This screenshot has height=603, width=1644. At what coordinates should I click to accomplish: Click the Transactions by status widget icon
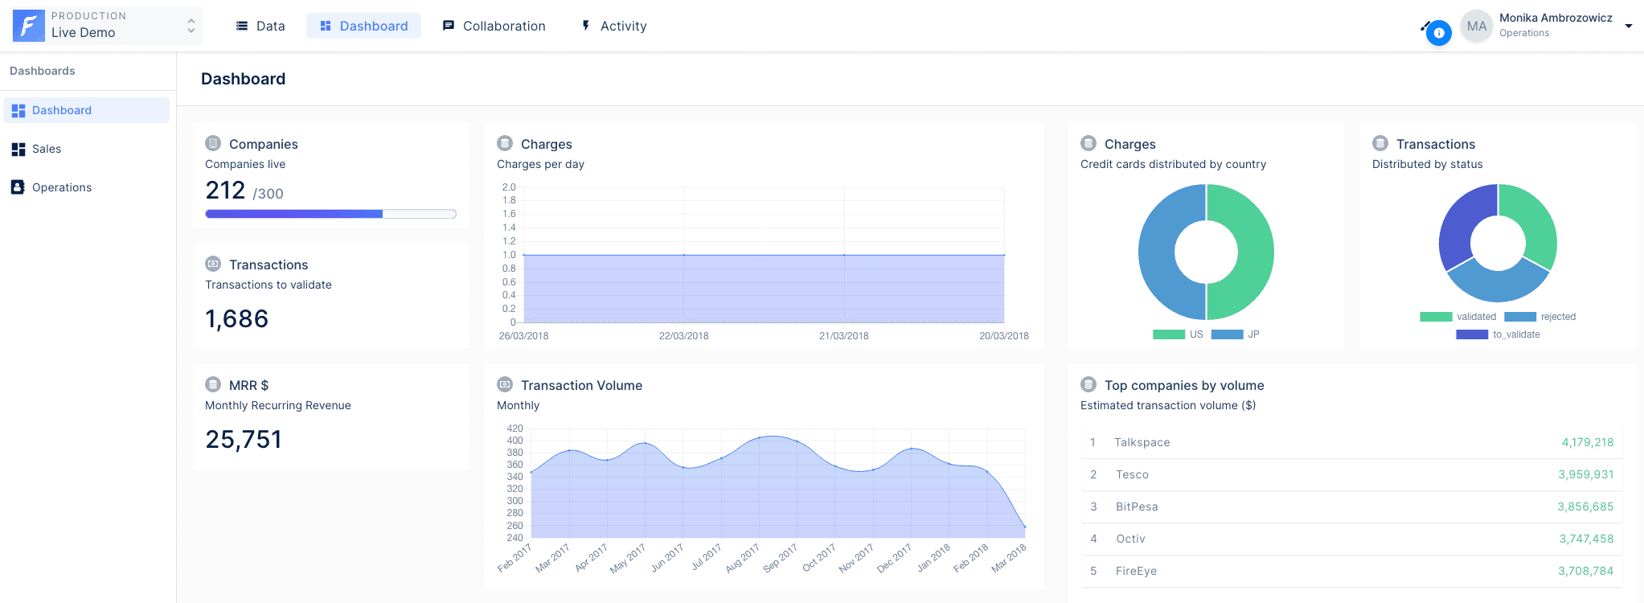tap(1380, 143)
